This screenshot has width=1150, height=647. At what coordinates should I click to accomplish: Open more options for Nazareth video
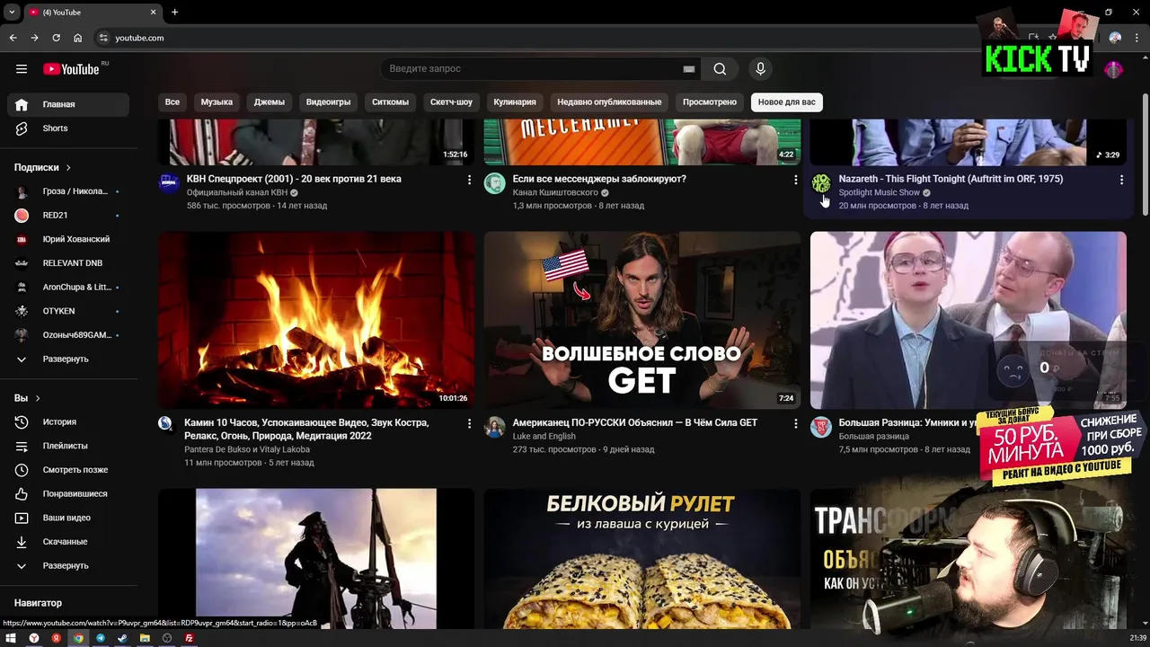(x=1121, y=180)
